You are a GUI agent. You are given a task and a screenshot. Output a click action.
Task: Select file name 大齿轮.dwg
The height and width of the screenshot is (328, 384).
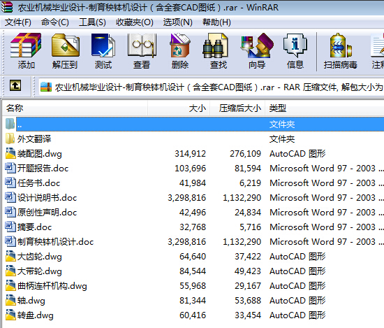pyautogui.click(x=39, y=257)
